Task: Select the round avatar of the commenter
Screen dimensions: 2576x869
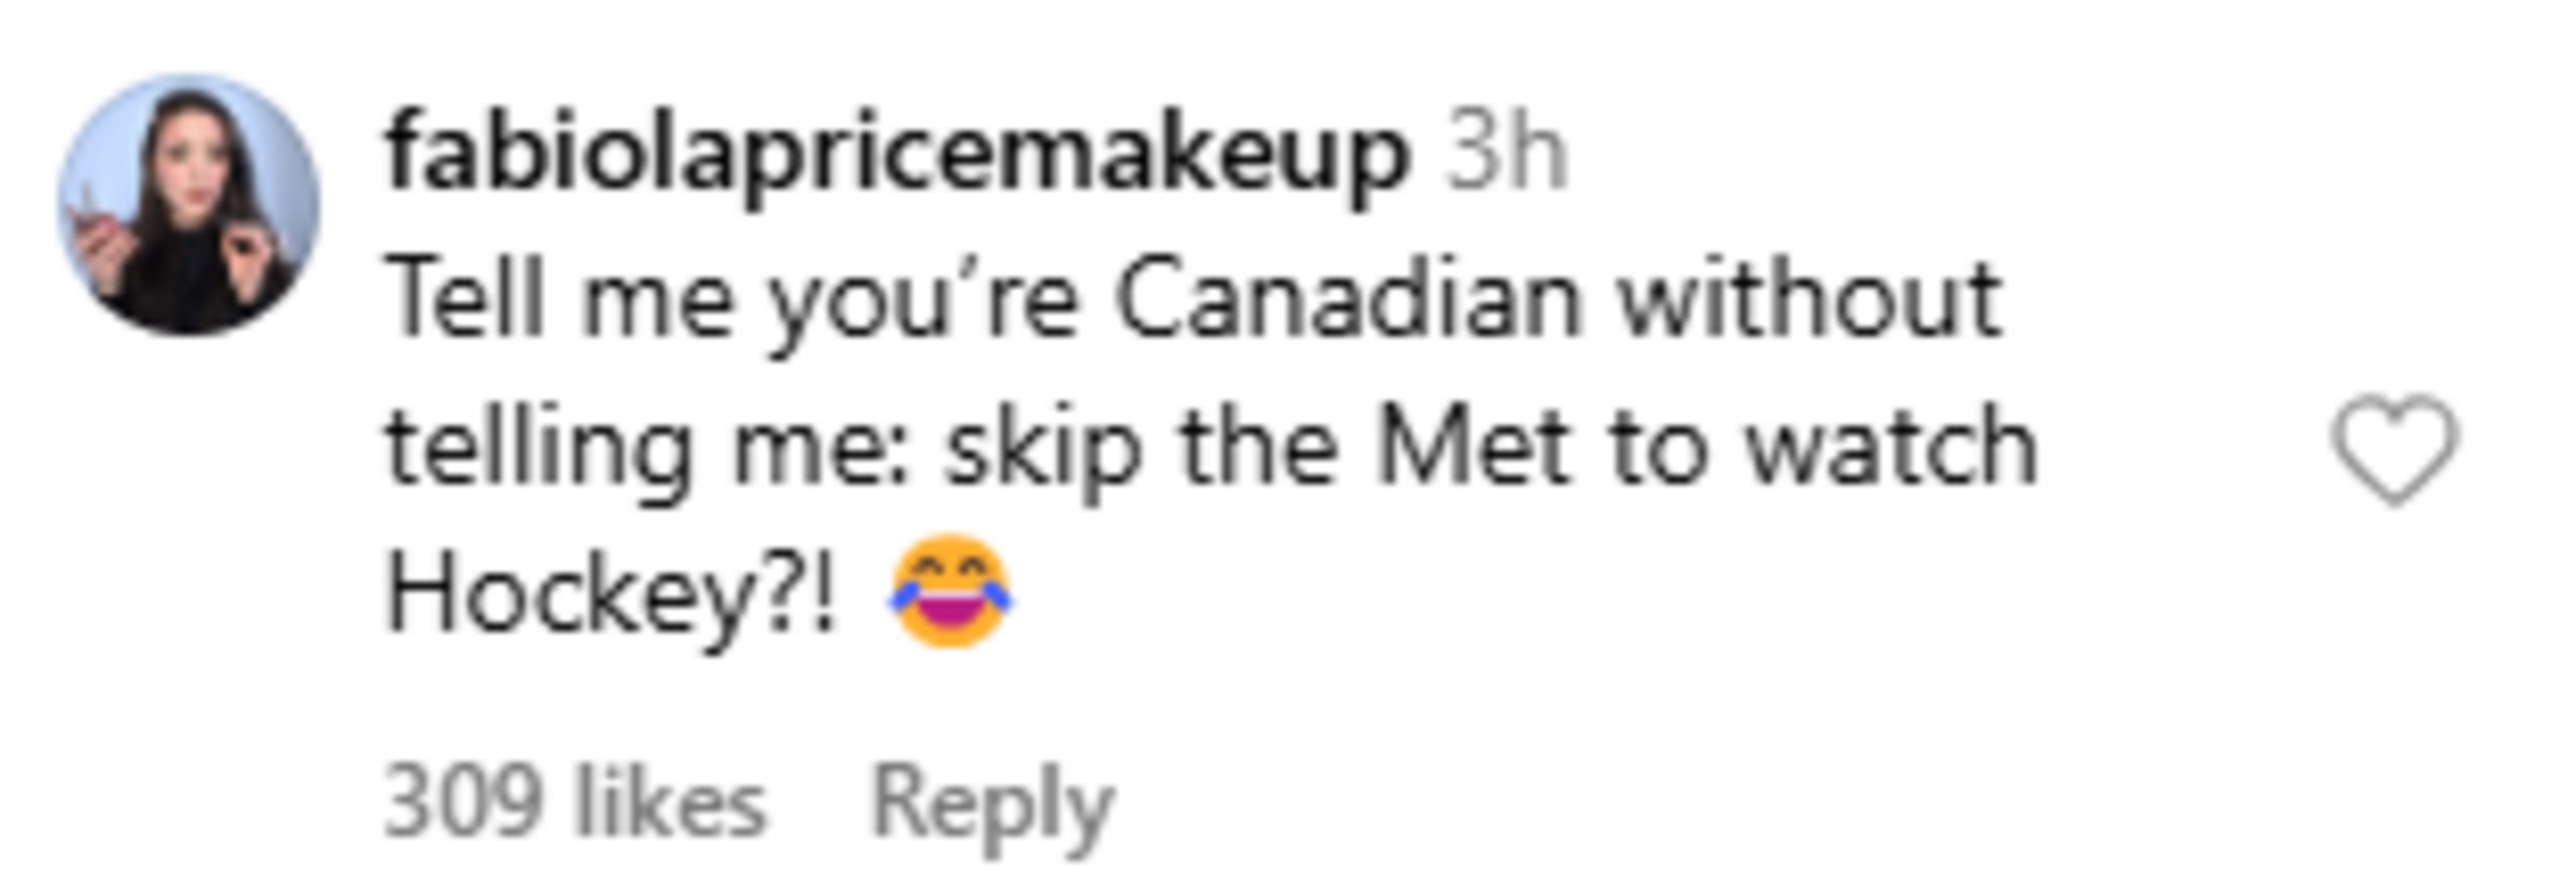Action: tap(189, 205)
